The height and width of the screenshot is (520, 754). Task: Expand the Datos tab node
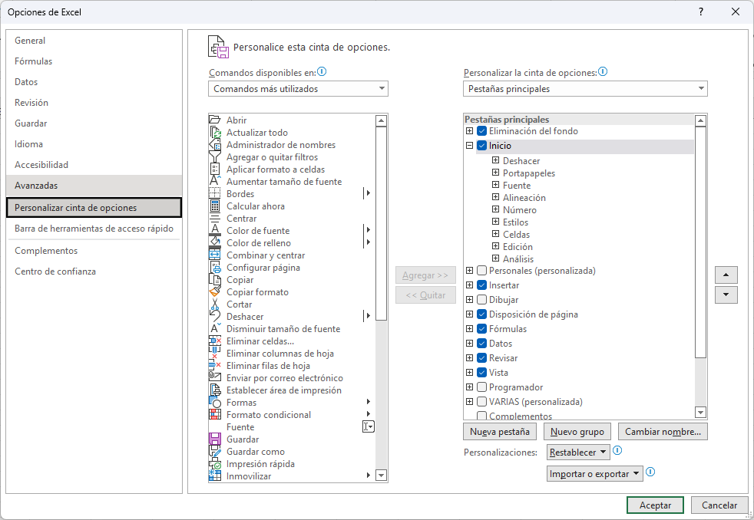coord(470,344)
